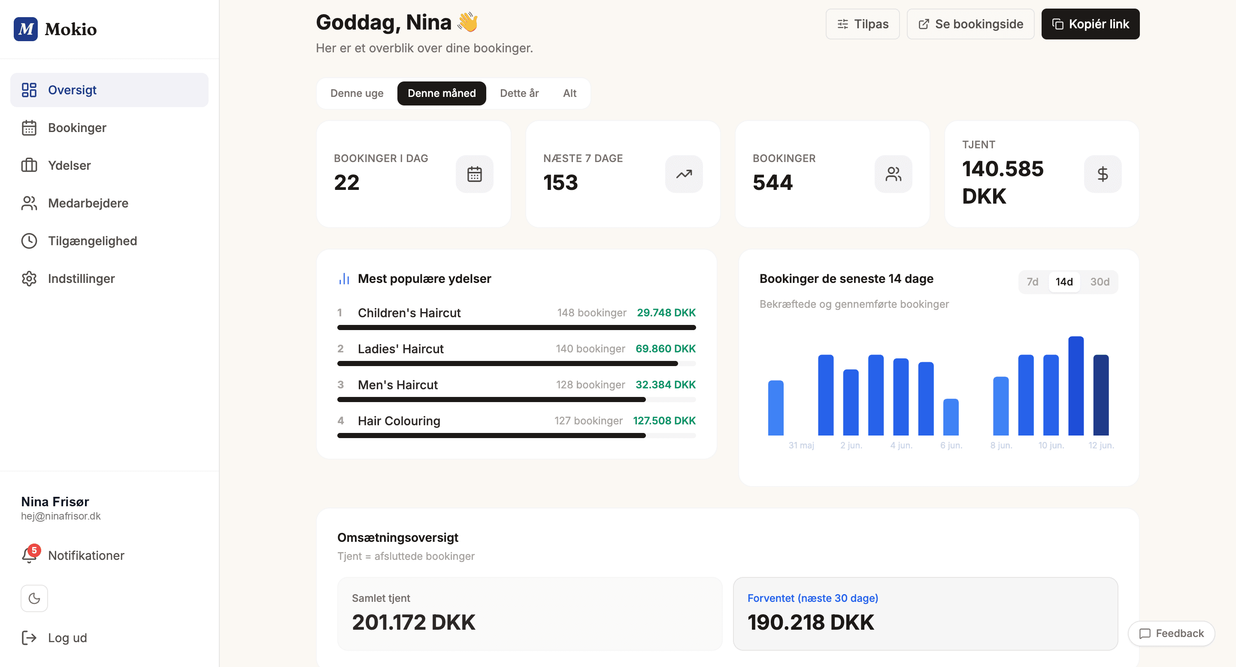1236x667 pixels.
Task: Click the dollar icon in Tjent card
Action: click(x=1103, y=174)
